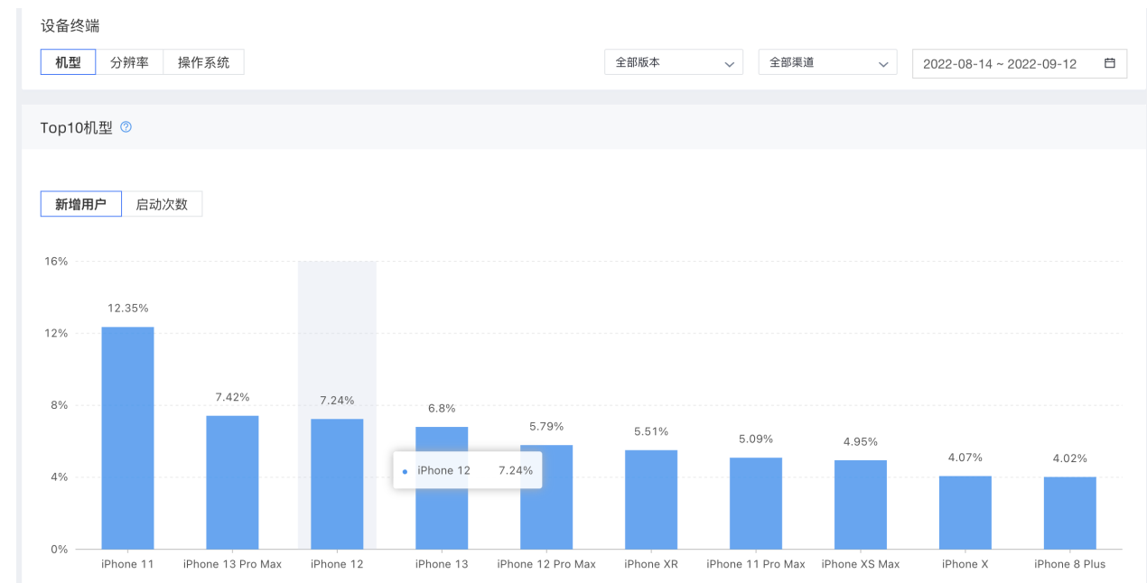Click the 5.09% value label
This screenshot has height=583, width=1147.
coord(756,440)
